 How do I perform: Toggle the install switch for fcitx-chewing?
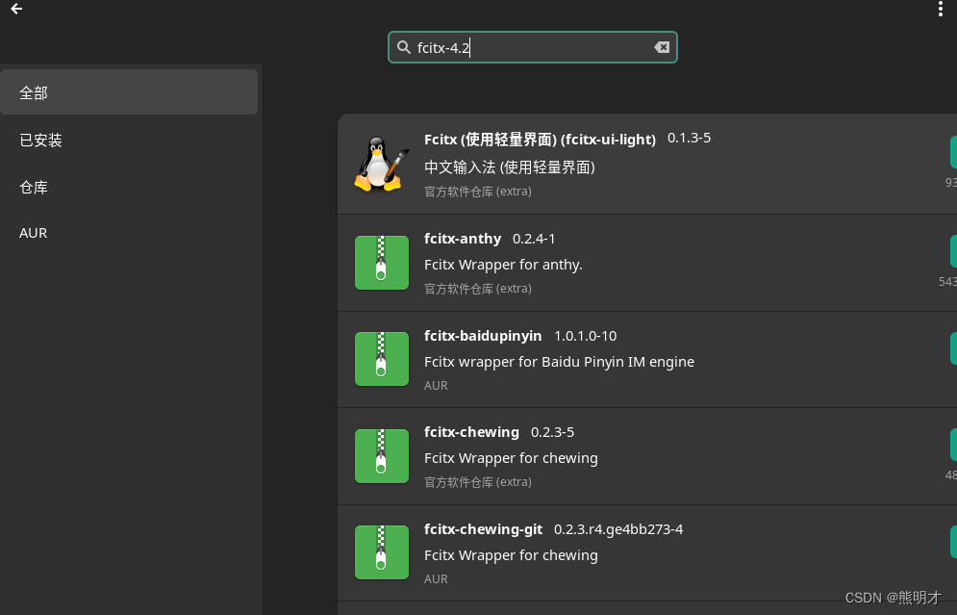[x=953, y=444]
